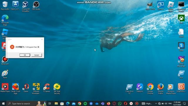Open Firefox from the taskbar
The width and height of the screenshot is (188, 106).
click(108, 103)
